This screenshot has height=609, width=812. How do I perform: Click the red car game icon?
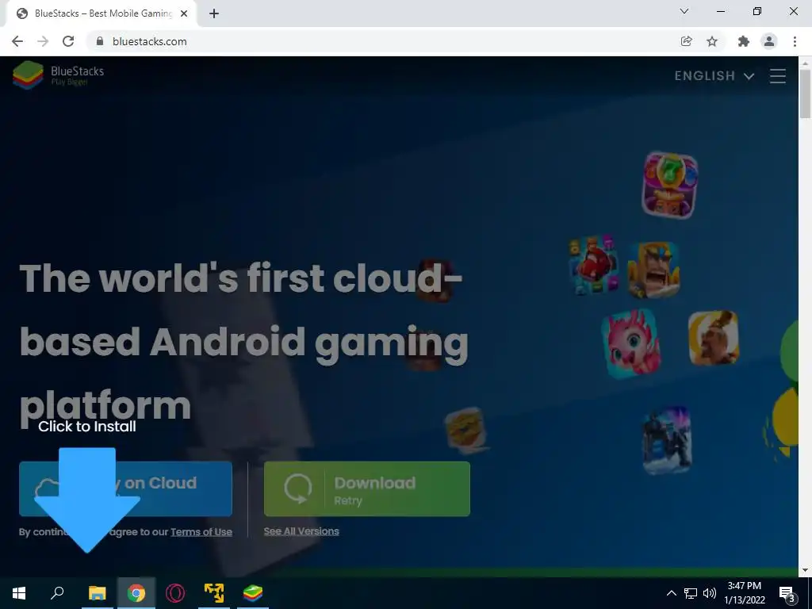pos(593,265)
